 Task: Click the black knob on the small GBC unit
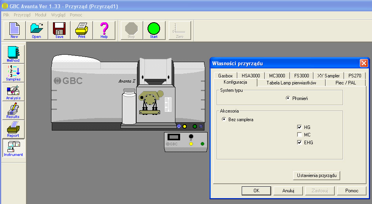pyautogui.click(x=191, y=136)
